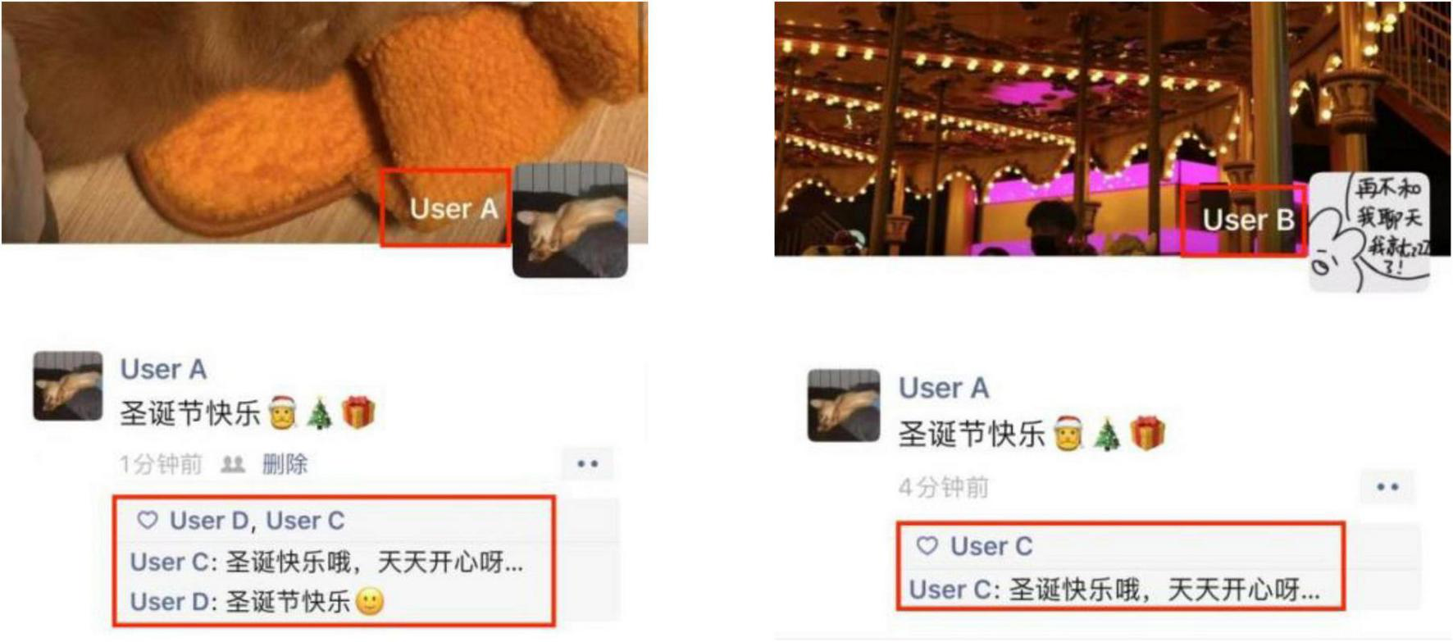1453x642 pixels.
Task: Open the comment menu beside 4分钟前
Action: click(1387, 487)
